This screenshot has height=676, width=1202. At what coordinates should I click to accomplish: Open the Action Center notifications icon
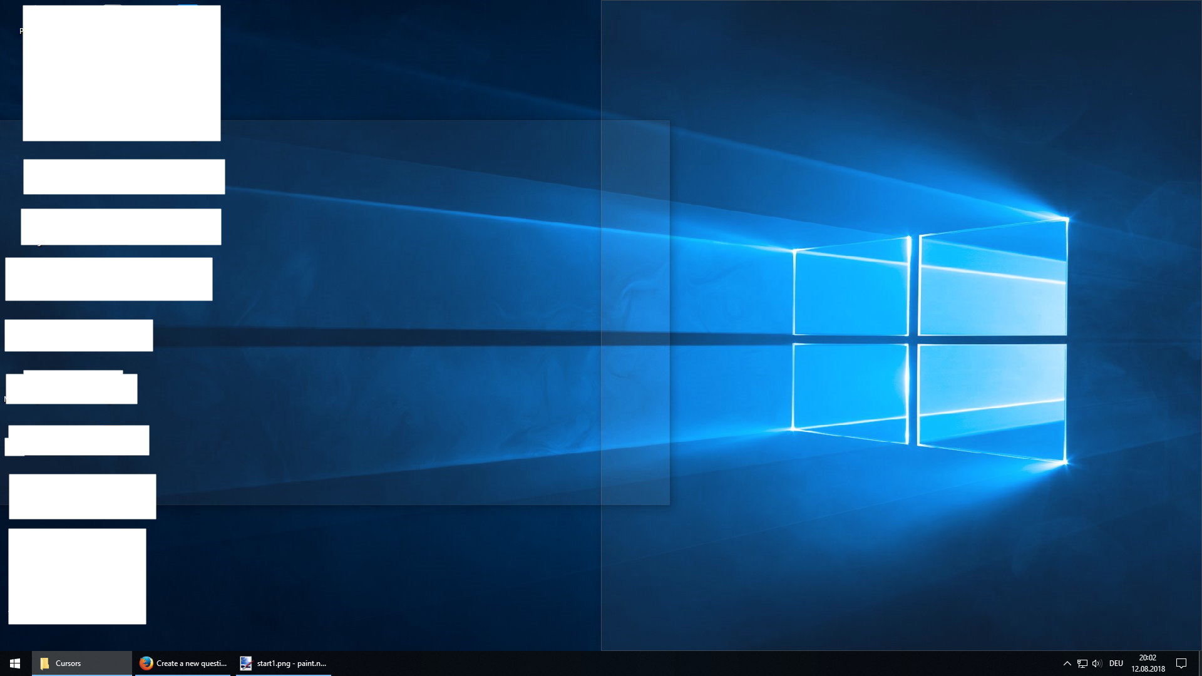coord(1181,663)
